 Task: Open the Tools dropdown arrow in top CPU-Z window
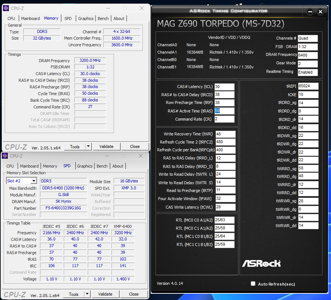click(x=88, y=146)
